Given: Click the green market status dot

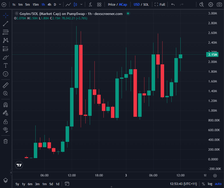Looking at the screenshot, I should pos(128,13).
